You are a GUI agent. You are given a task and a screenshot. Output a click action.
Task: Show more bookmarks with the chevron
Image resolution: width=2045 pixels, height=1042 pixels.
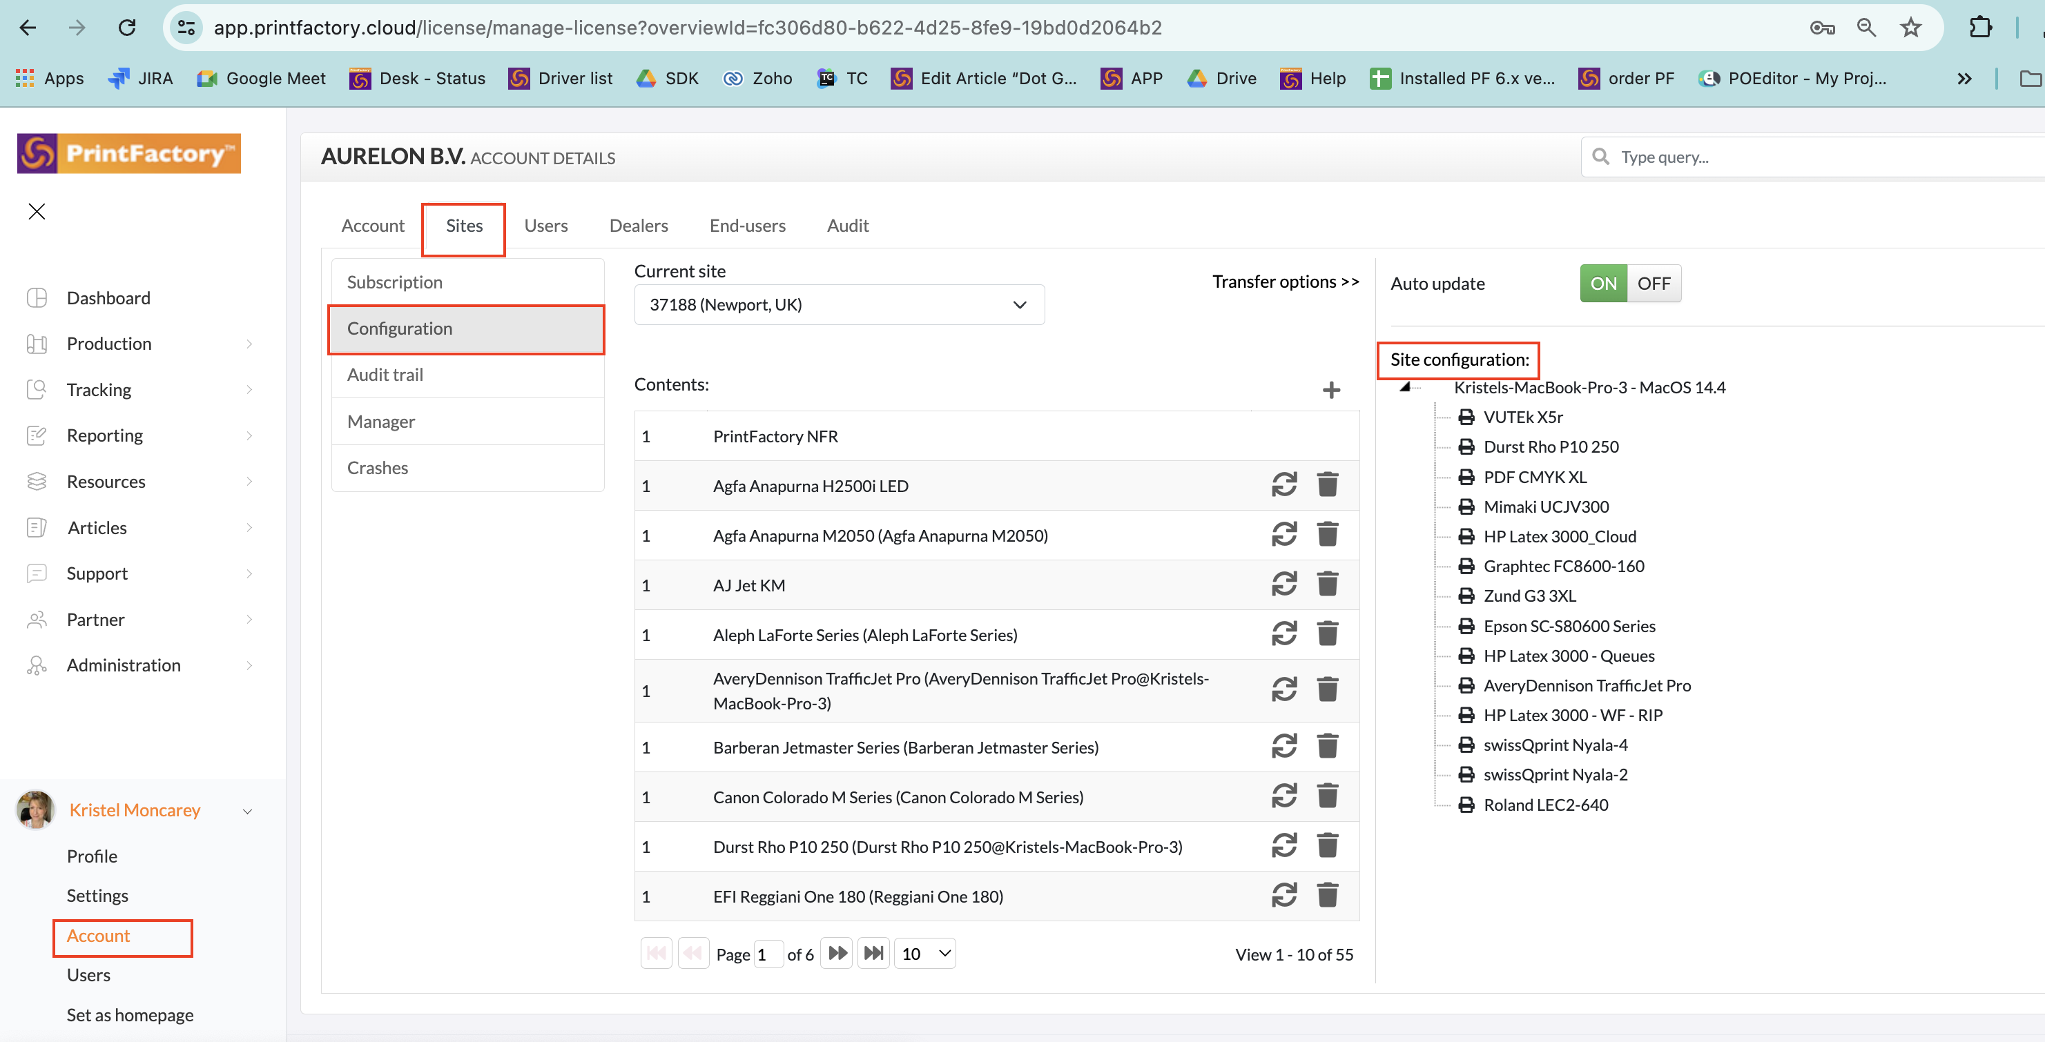pyautogui.click(x=1964, y=78)
